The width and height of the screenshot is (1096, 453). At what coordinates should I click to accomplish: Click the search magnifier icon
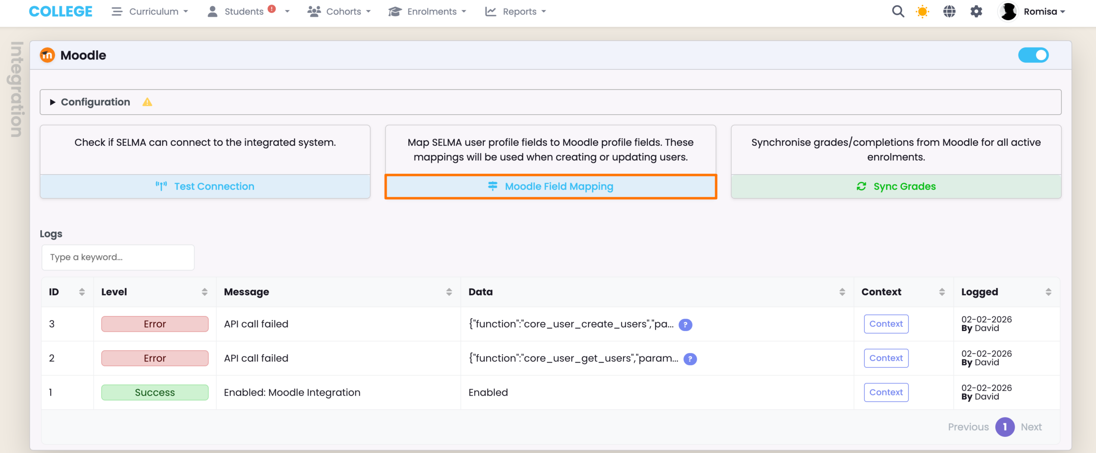pos(898,12)
